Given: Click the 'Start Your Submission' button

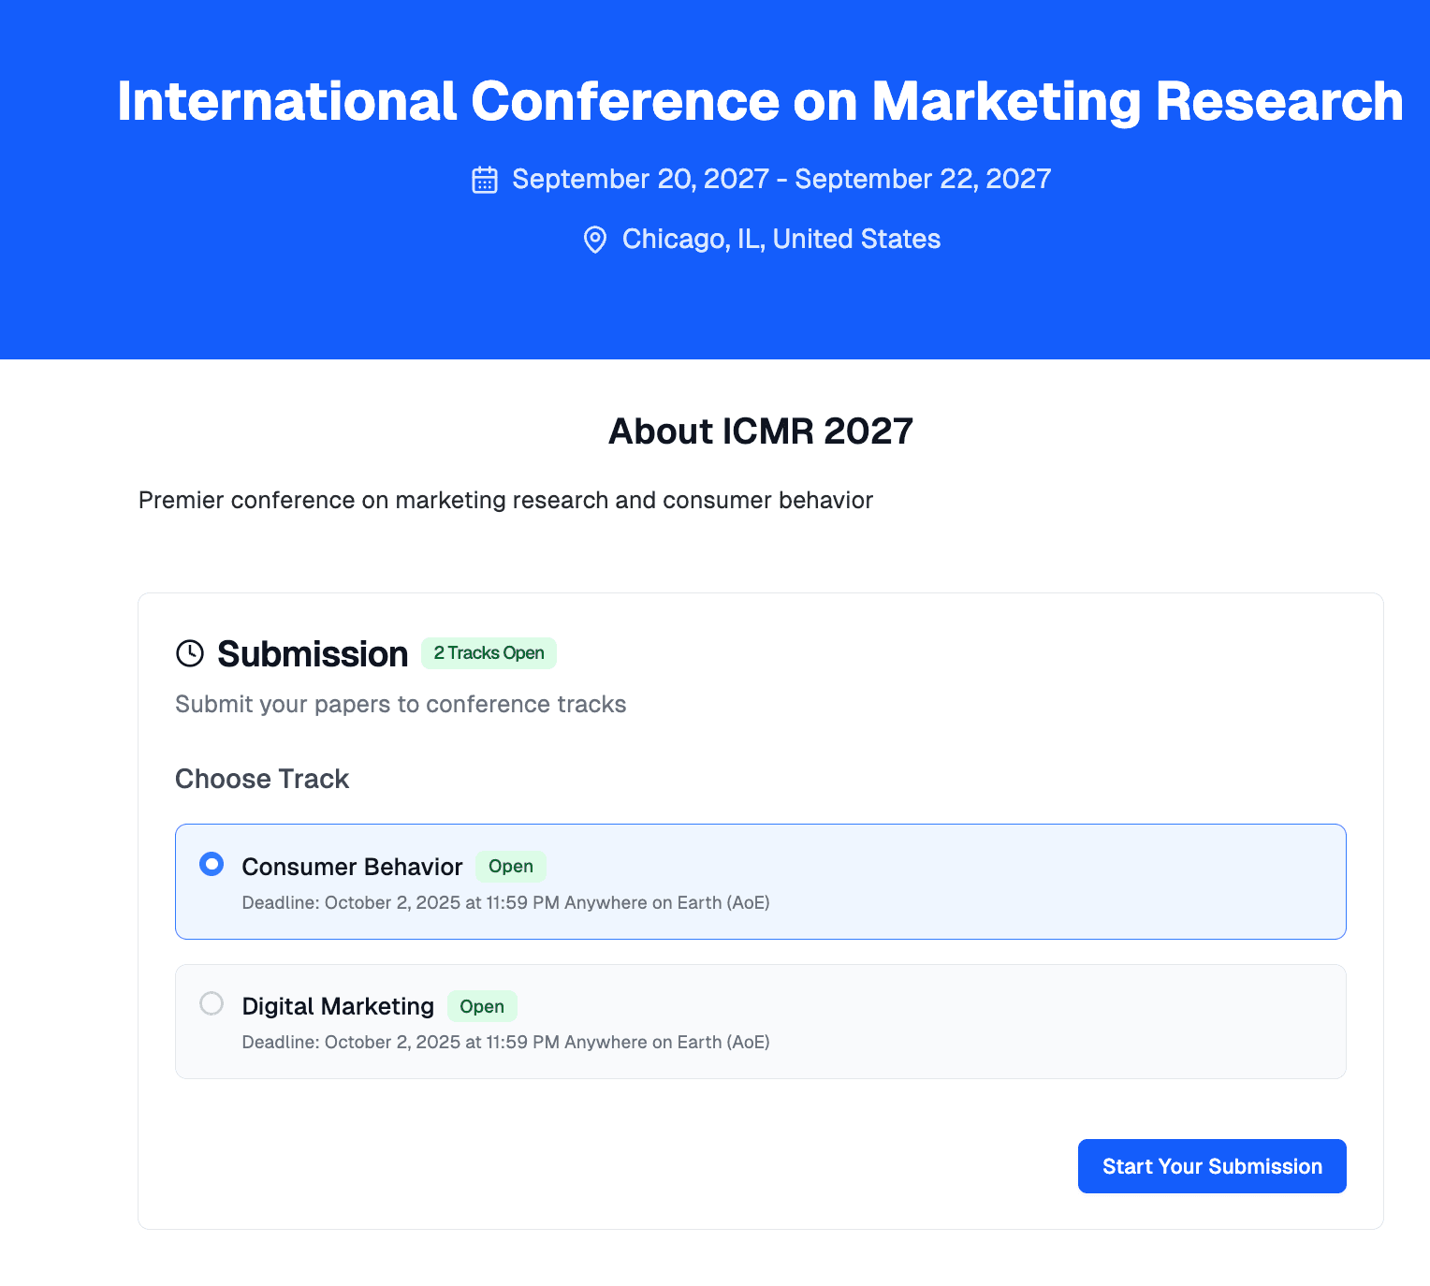Looking at the screenshot, I should pos(1211,1165).
